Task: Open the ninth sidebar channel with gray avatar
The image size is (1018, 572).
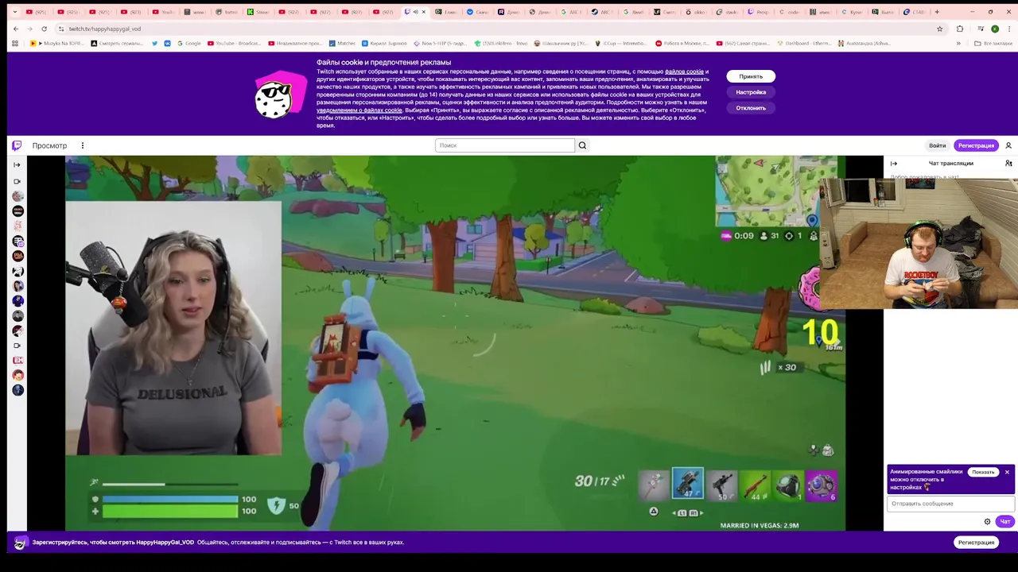Action: click(17, 315)
